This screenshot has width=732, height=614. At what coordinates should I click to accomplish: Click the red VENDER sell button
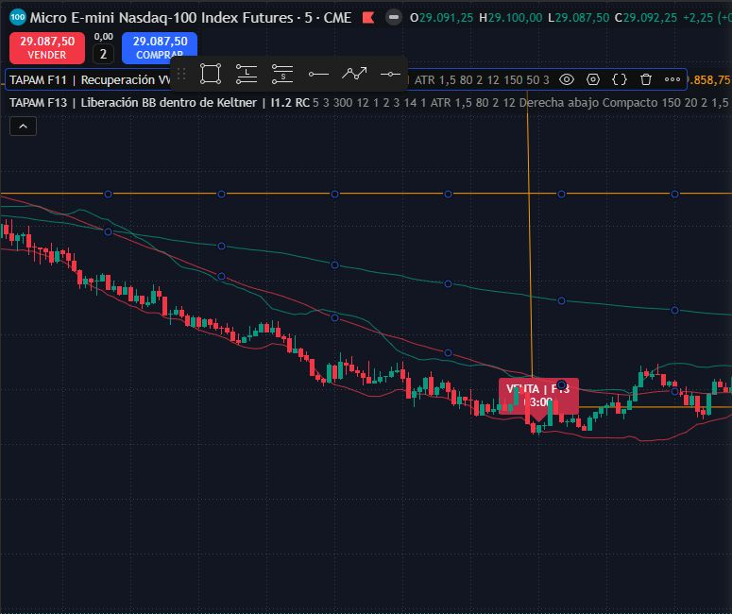point(47,48)
